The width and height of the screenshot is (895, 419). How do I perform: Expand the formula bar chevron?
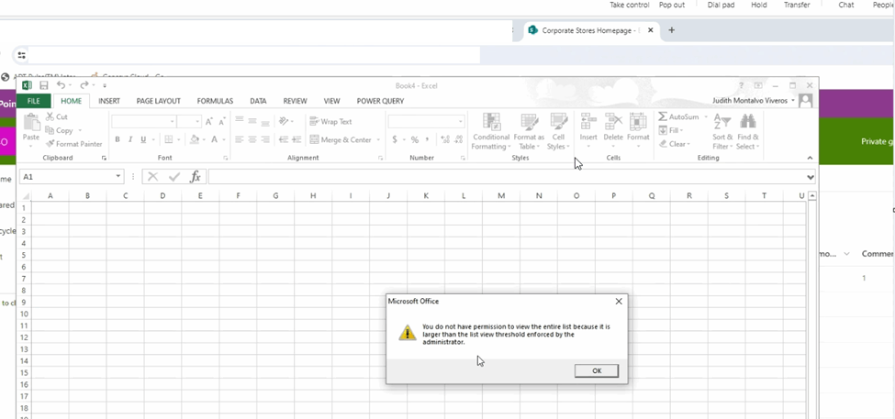pyautogui.click(x=810, y=177)
